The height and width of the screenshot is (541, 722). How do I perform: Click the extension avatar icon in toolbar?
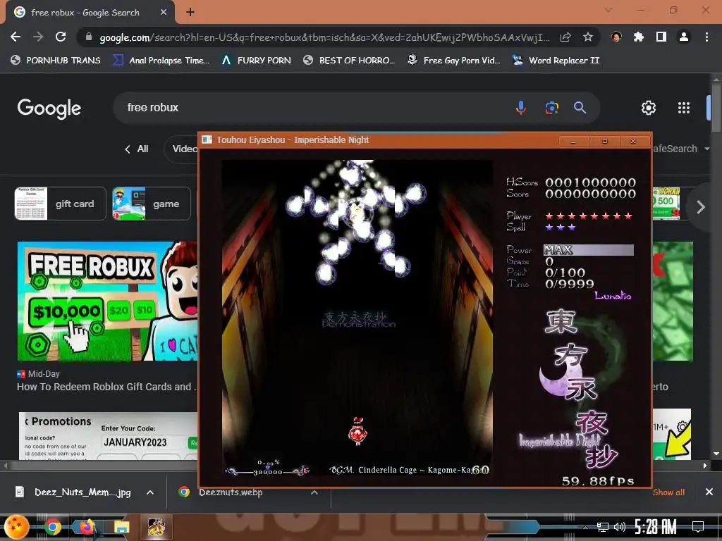pyautogui.click(x=616, y=37)
